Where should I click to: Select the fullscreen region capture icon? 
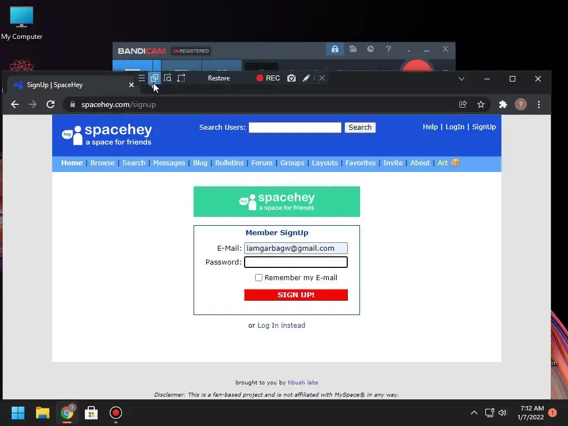pyautogui.click(x=181, y=78)
